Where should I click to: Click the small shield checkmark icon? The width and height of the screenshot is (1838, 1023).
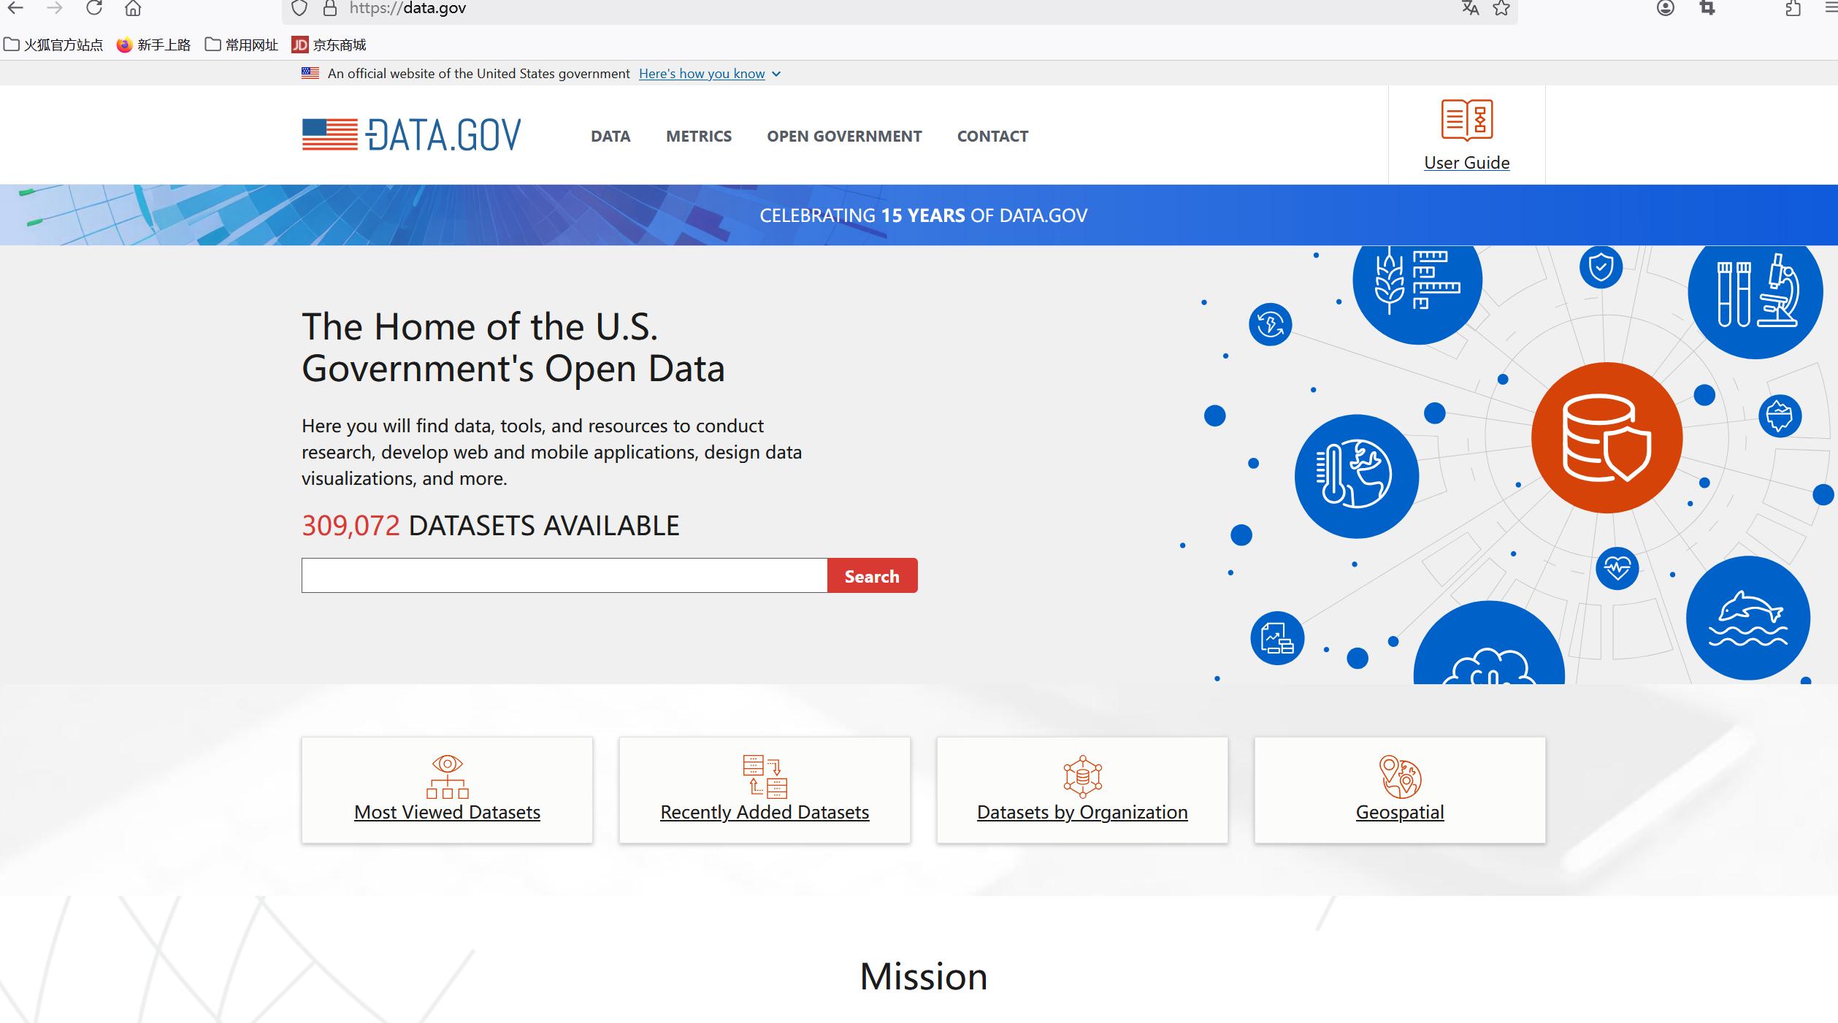click(x=1601, y=267)
